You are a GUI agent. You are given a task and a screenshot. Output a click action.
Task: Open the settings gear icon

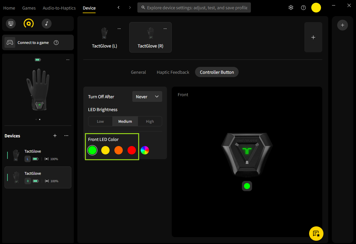(x=291, y=8)
